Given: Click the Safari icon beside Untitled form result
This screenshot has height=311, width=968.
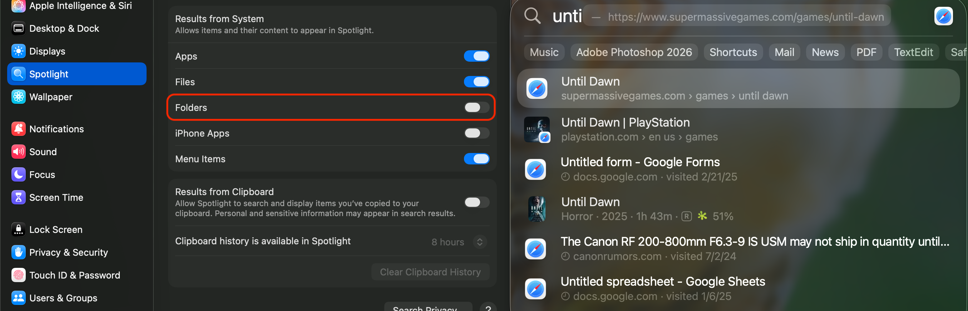Looking at the screenshot, I should pos(535,169).
